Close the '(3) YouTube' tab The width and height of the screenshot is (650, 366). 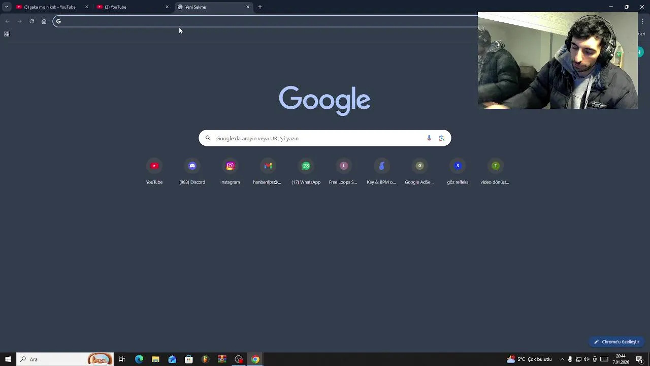(167, 7)
